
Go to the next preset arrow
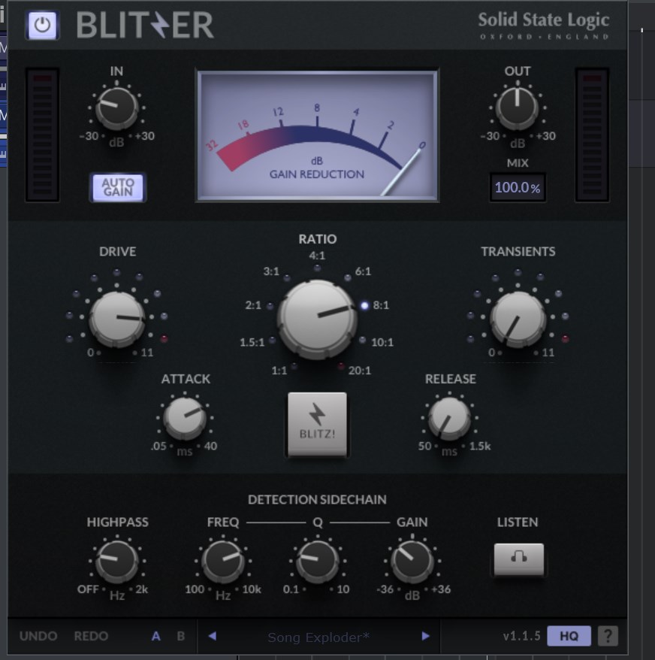coord(426,636)
